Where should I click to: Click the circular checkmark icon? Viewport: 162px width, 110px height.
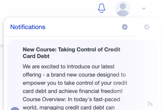[125, 27]
